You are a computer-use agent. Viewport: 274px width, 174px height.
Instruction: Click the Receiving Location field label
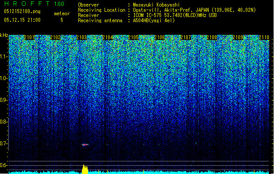coord(101,10)
